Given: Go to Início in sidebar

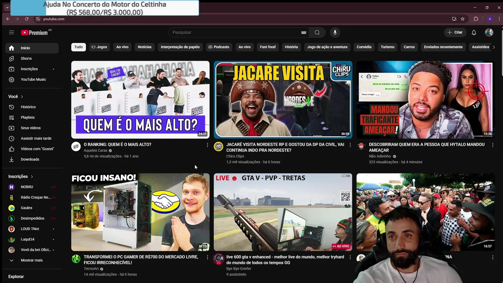Looking at the screenshot, I should pyautogui.click(x=32, y=48).
